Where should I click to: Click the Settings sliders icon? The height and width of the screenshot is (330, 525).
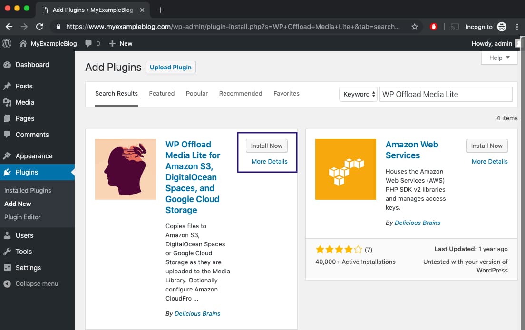pyautogui.click(x=7, y=267)
